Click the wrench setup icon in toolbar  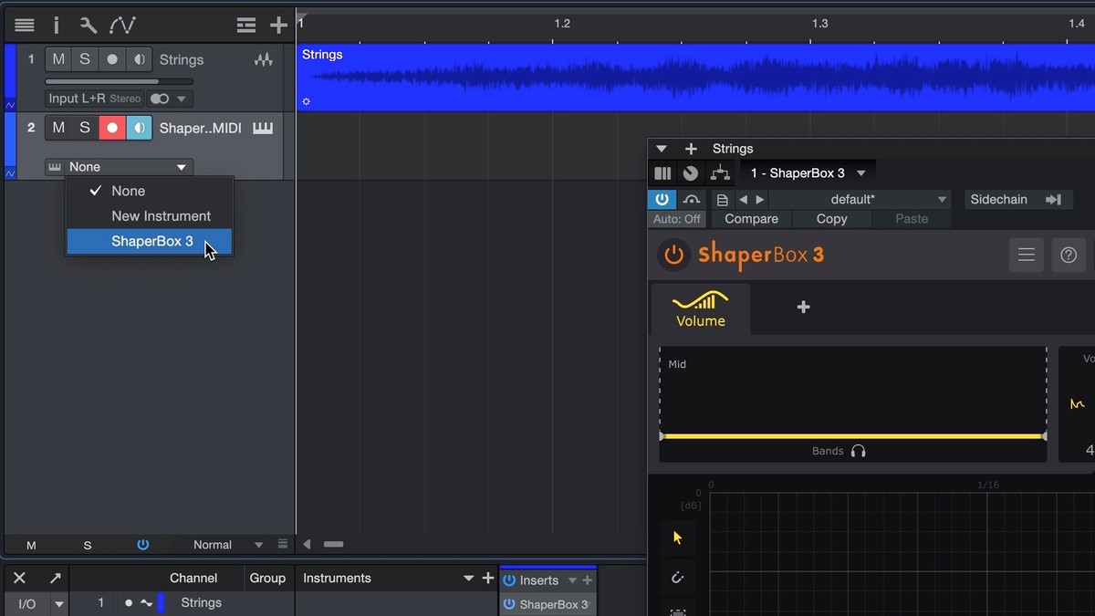coord(88,26)
